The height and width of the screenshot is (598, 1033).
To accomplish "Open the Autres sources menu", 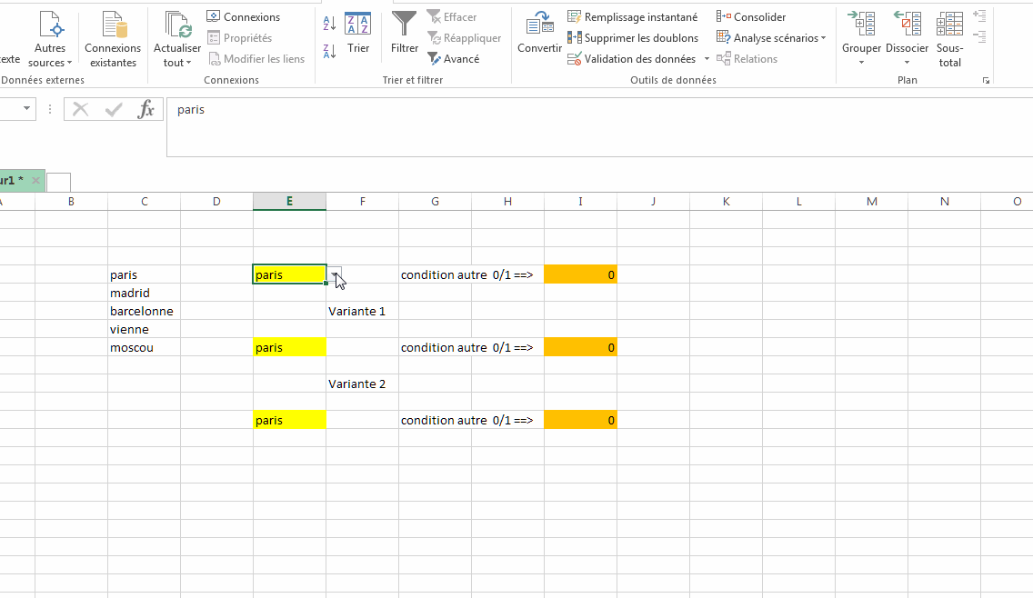I will point(50,56).
